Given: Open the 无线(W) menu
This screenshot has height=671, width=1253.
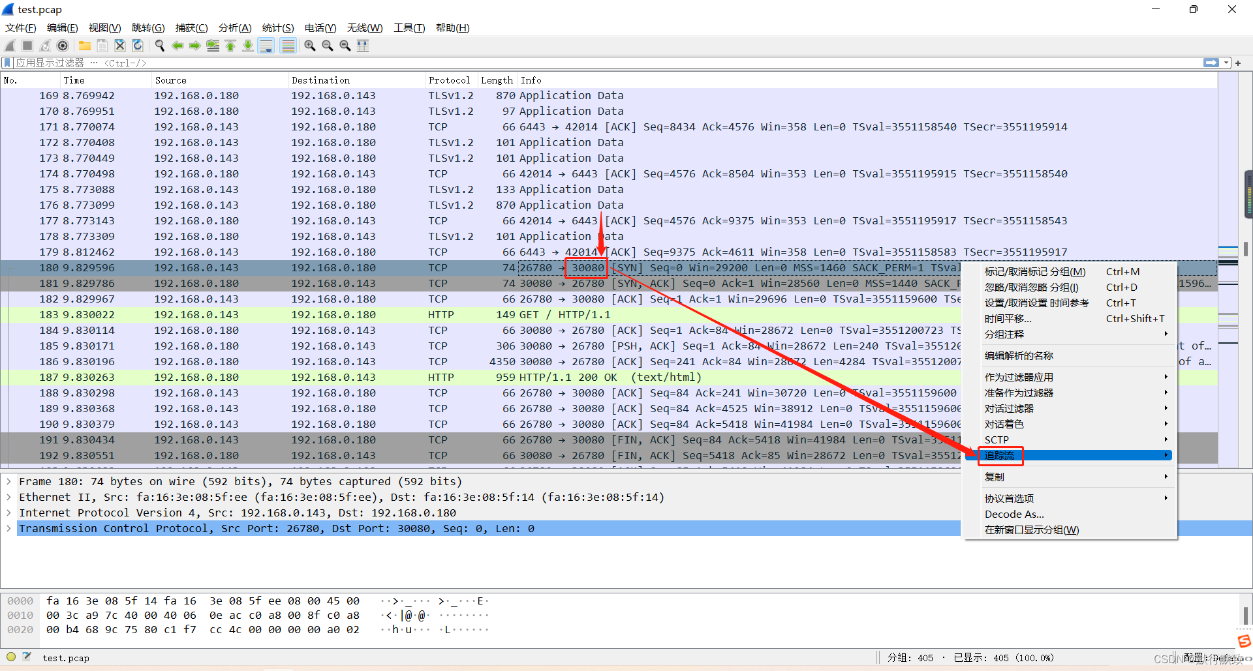Looking at the screenshot, I should click(365, 28).
